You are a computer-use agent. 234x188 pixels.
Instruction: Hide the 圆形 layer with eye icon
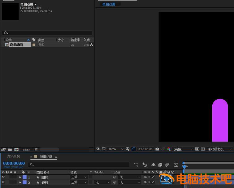3,177
